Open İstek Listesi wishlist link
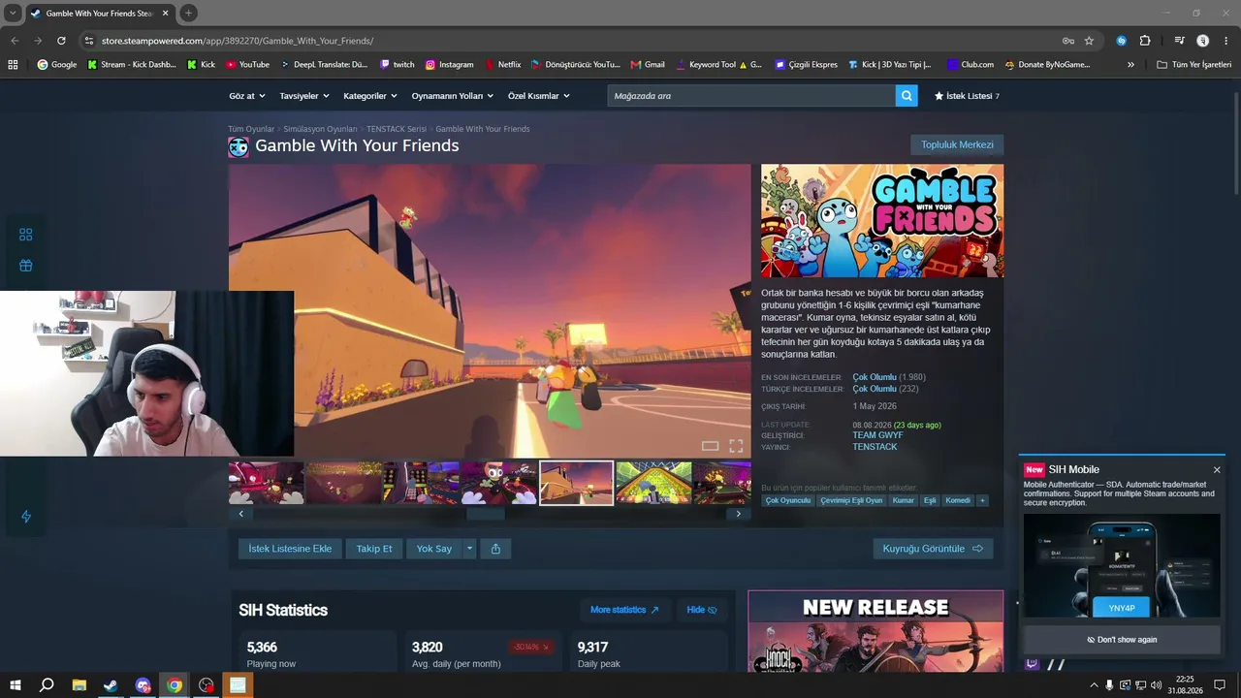Image resolution: width=1241 pixels, height=698 pixels. pyautogui.click(x=967, y=96)
